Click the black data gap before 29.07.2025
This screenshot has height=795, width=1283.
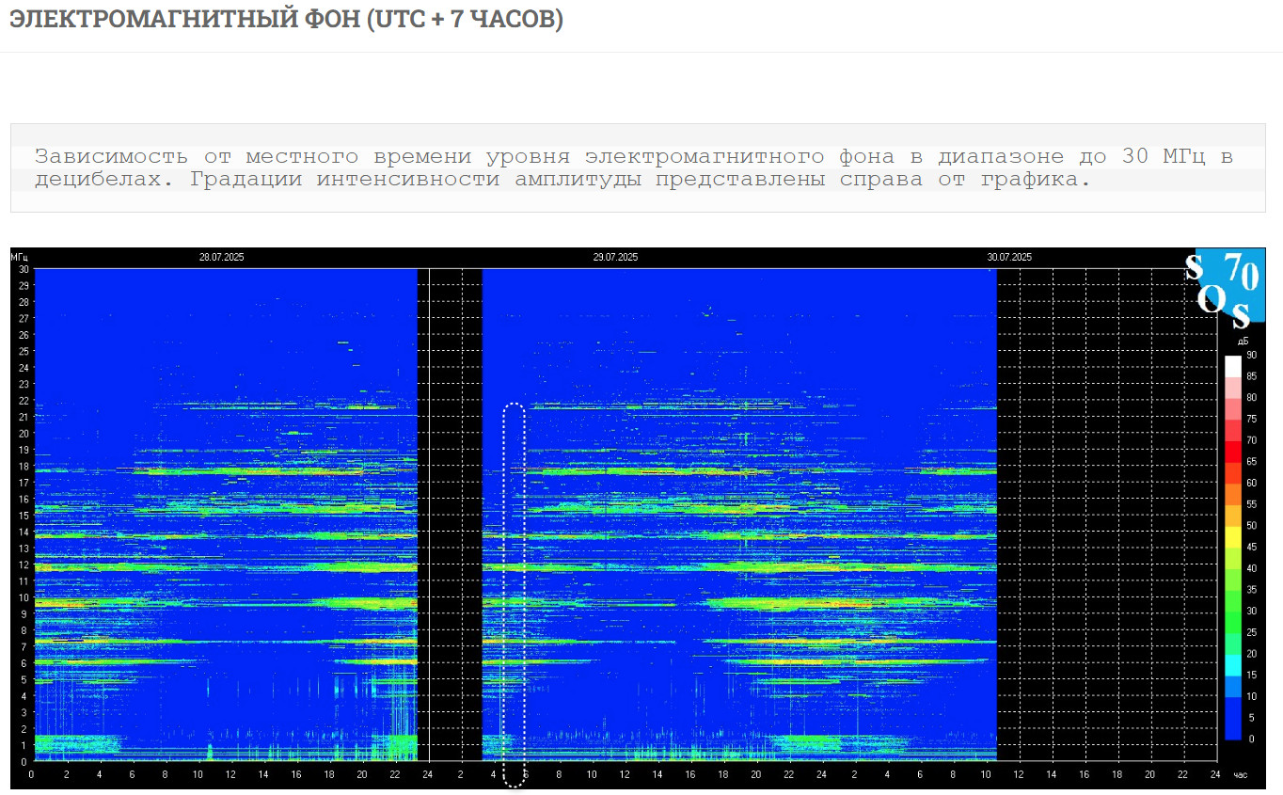[450, 513]
